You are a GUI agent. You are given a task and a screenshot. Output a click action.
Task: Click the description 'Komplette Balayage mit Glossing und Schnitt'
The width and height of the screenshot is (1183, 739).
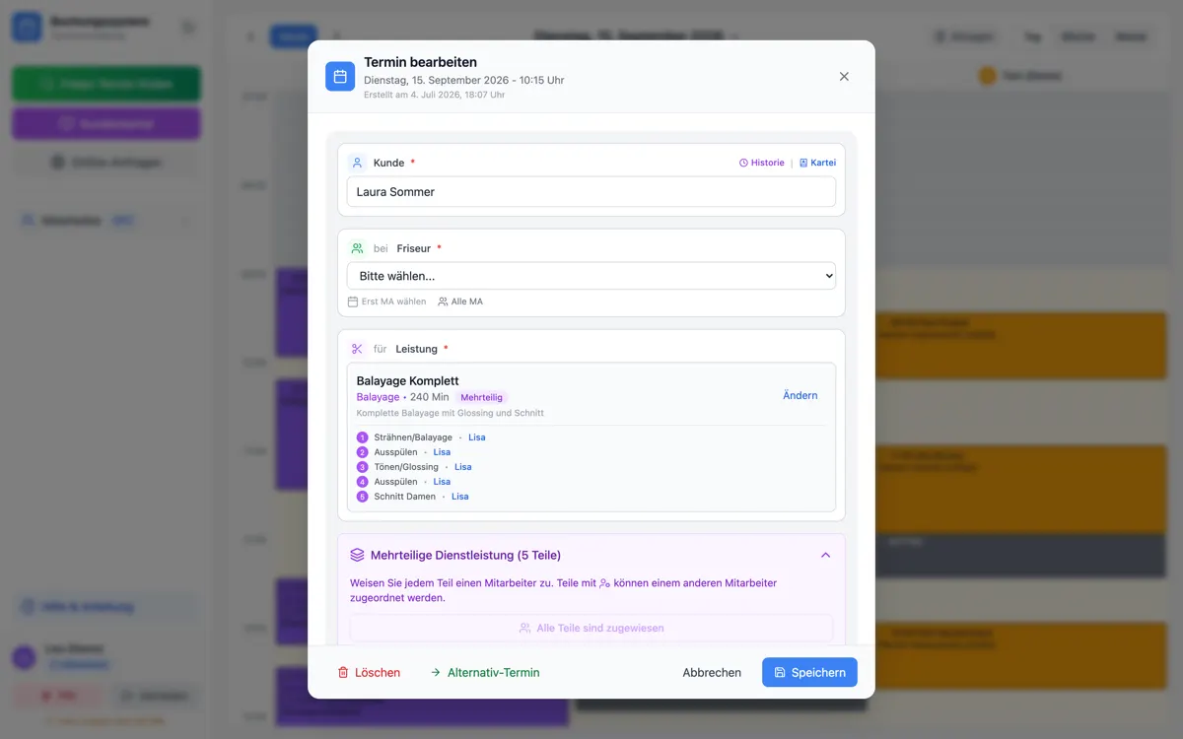click(x=451, y=413)
